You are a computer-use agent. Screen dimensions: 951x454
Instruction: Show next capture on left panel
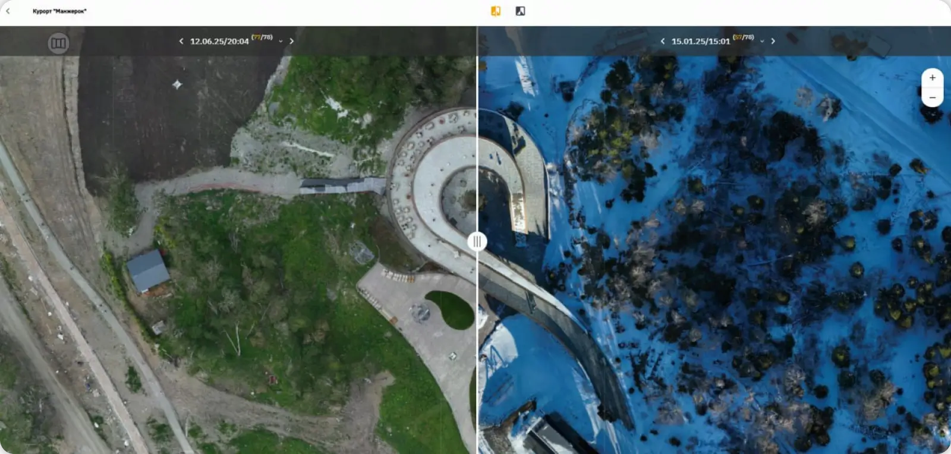(x=291, y=41)
